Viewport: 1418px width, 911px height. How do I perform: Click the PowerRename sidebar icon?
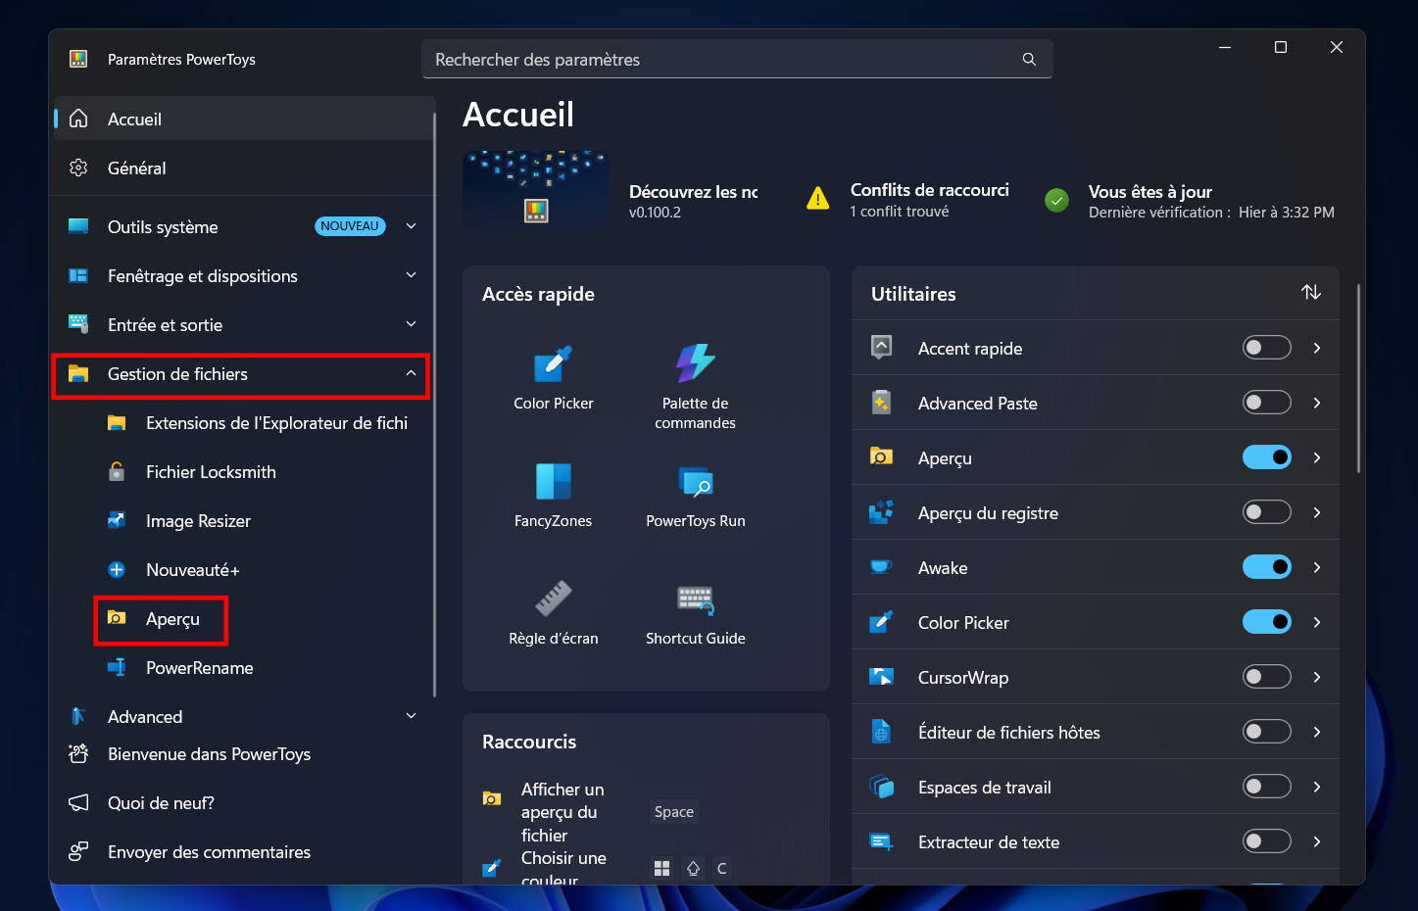[117, 667]
